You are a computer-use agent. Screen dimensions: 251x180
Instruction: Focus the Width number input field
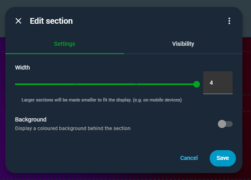click(x=217, y=83)
